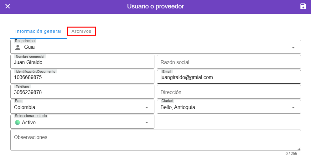Open the Ciudad dropdown arrow
This screenshot has width=311, height=168.
[293, 107]
